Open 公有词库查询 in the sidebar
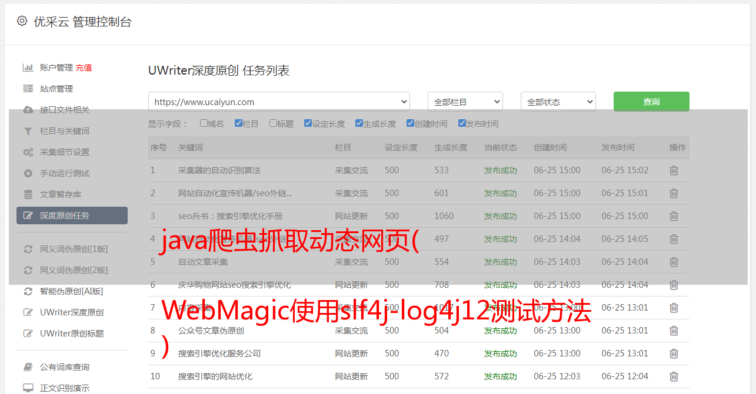 (65, 367)
